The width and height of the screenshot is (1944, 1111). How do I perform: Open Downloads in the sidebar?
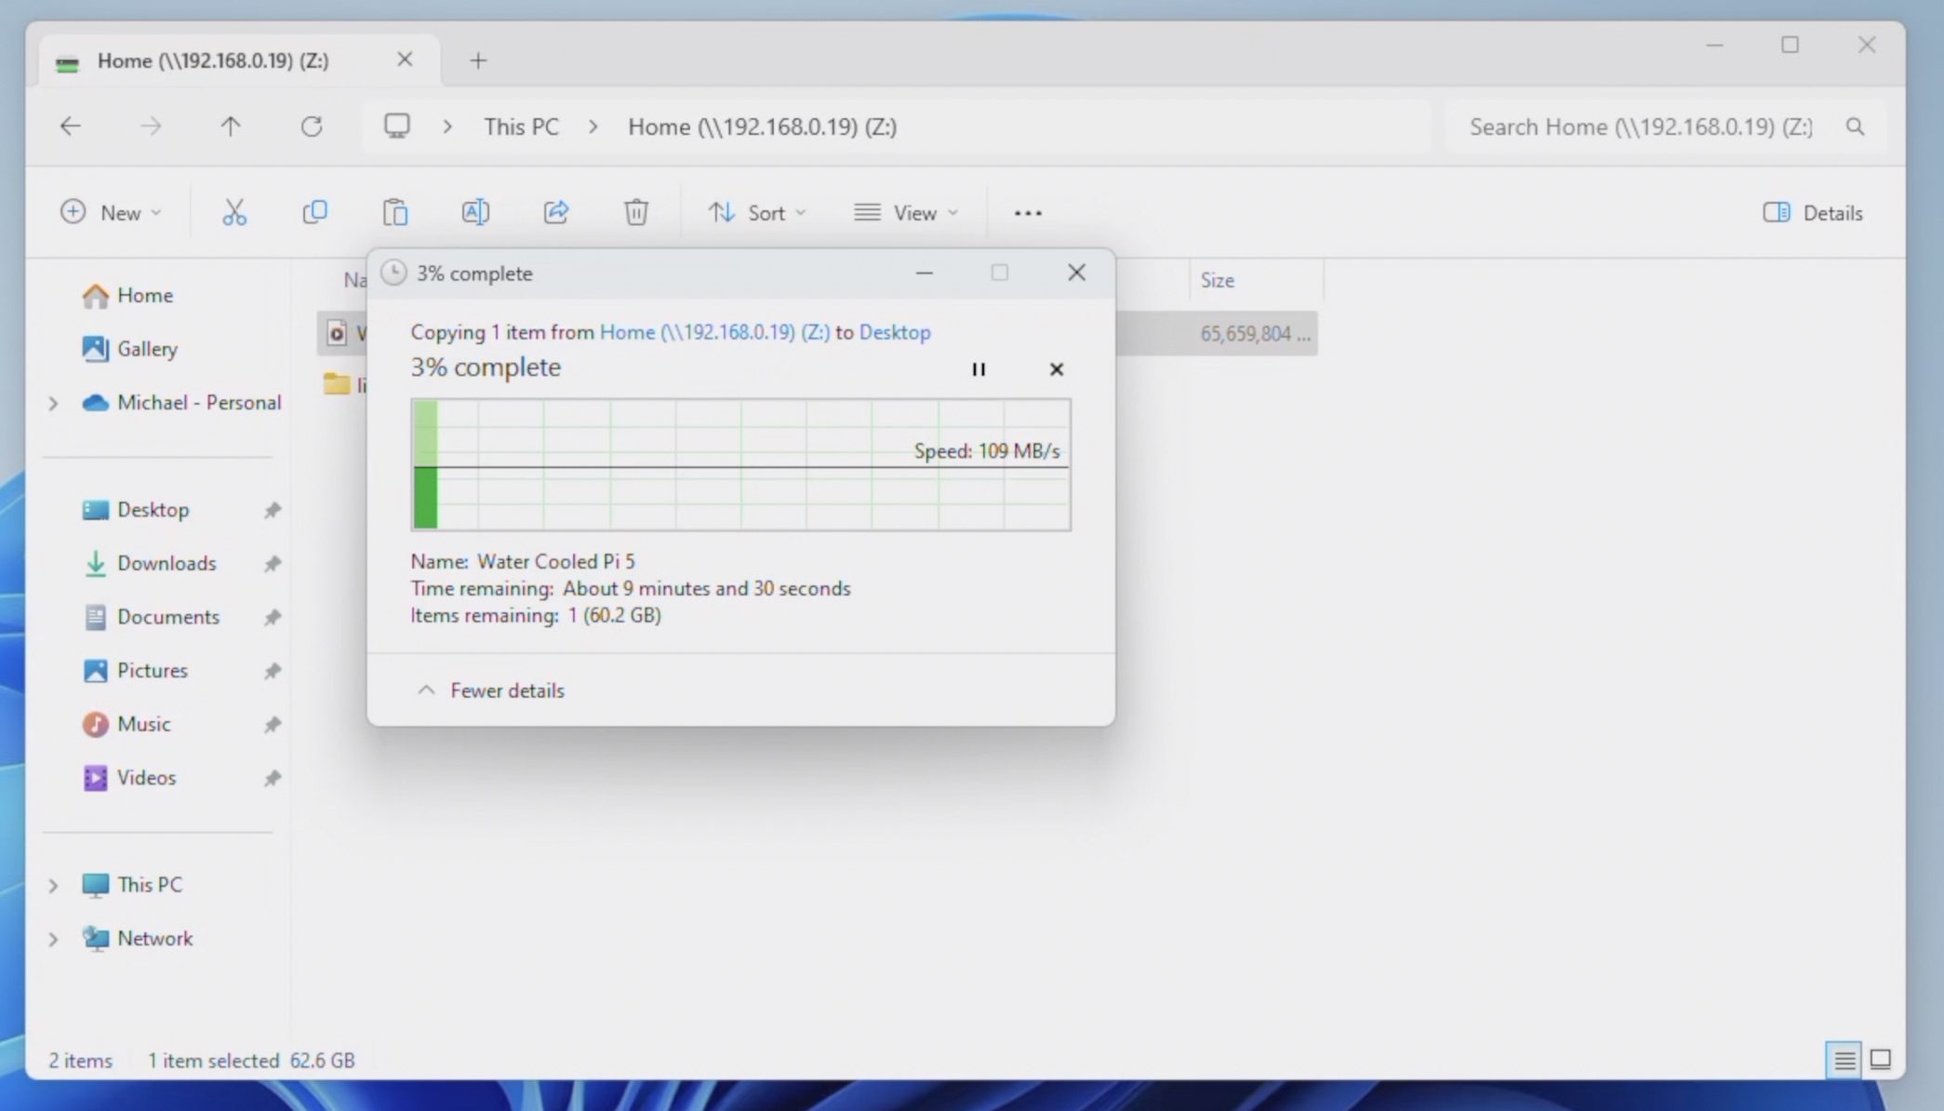pos(166,564)
